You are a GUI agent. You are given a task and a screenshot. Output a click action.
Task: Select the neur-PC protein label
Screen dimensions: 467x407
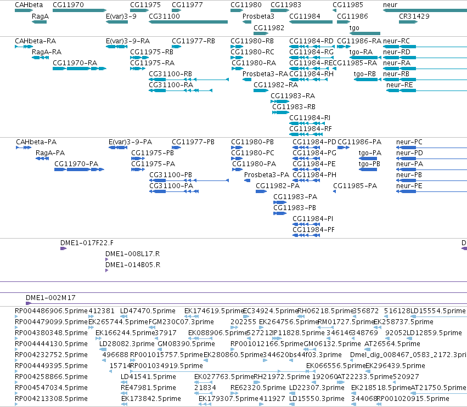tap(409, 142)
